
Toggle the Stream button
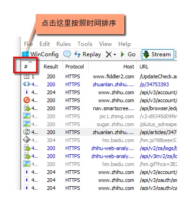coord(158,54)
